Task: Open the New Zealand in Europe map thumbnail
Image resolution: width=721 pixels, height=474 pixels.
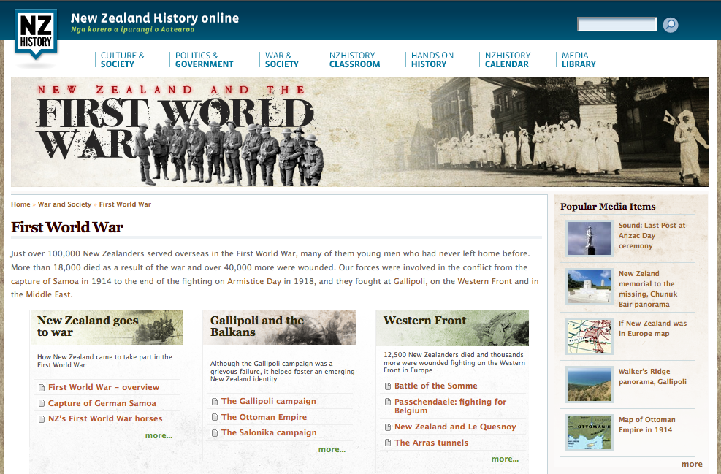Action: coord(589,336)
